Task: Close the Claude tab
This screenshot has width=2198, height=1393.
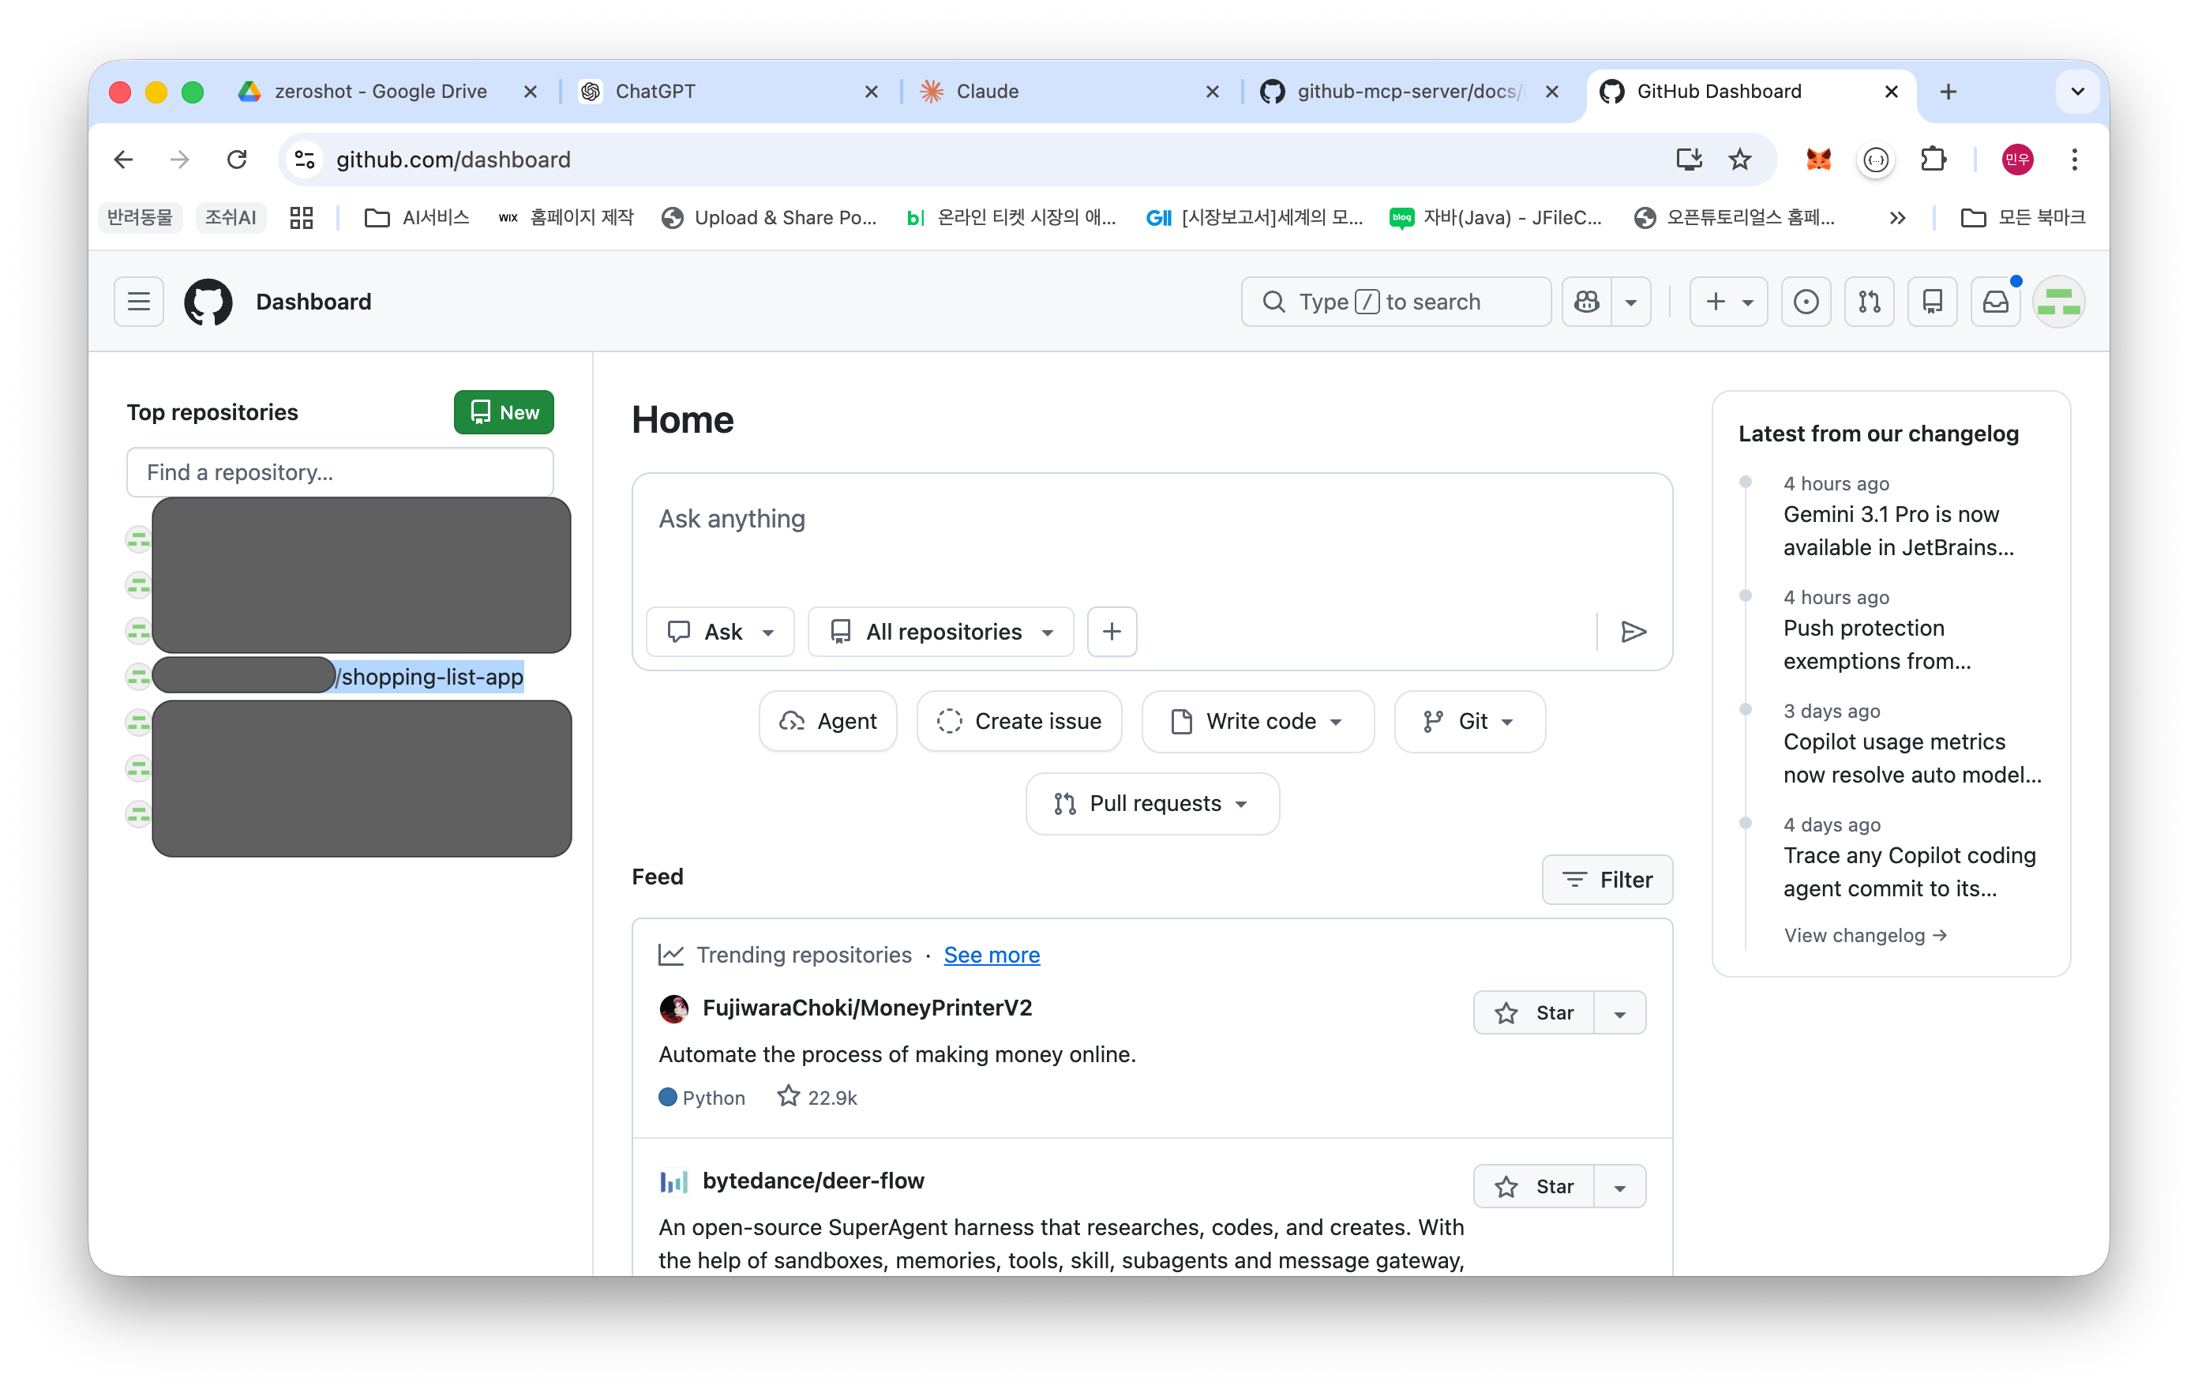Action: (1212, 92)
